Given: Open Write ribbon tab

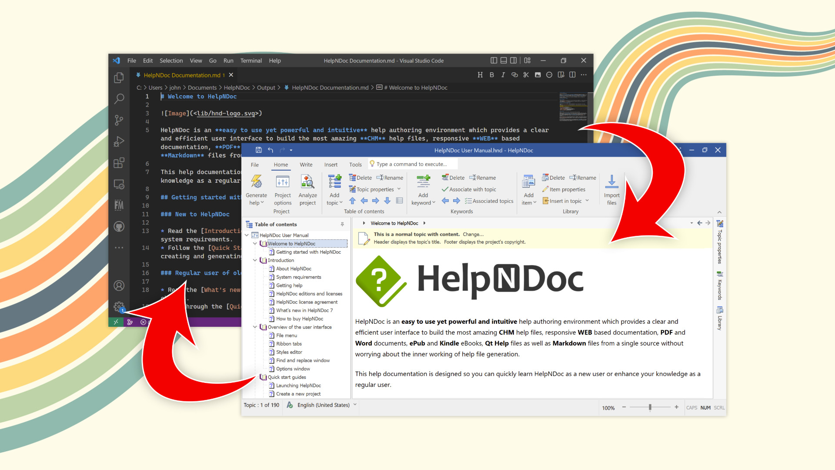Looking at the screenshot, I should click(306, 164).
